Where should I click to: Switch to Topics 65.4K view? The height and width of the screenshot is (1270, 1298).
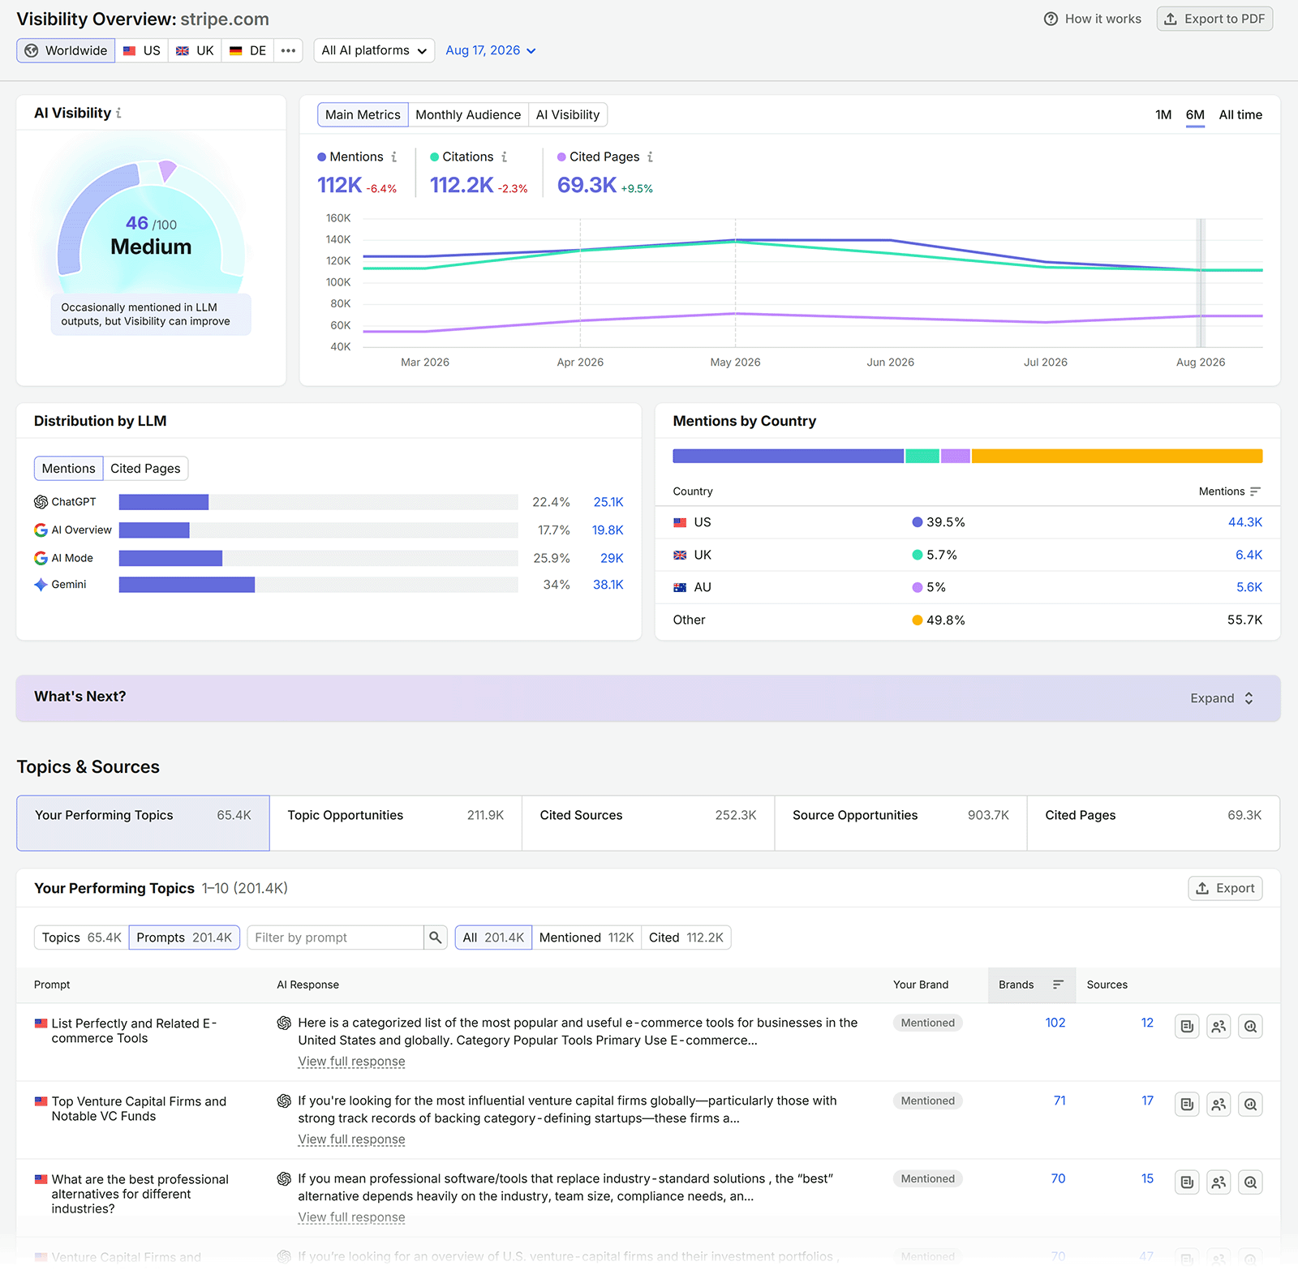pos(81,937)
